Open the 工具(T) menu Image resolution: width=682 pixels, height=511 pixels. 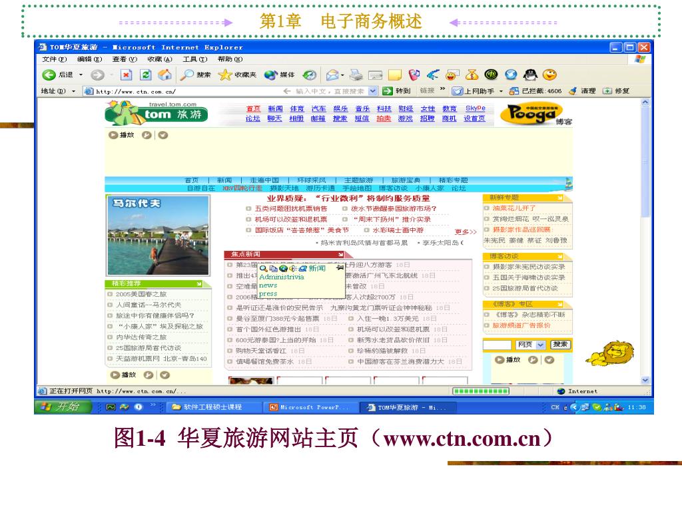[195, 59]
